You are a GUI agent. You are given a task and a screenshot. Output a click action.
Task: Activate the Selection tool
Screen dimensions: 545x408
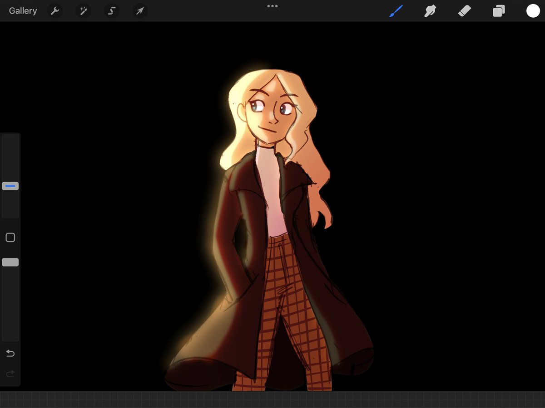click(x=111, y=11)
